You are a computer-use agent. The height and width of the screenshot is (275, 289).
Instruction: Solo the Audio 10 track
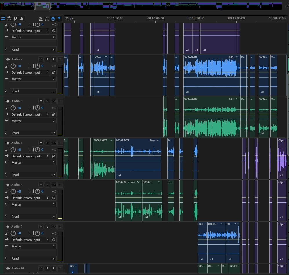(47, 268)
